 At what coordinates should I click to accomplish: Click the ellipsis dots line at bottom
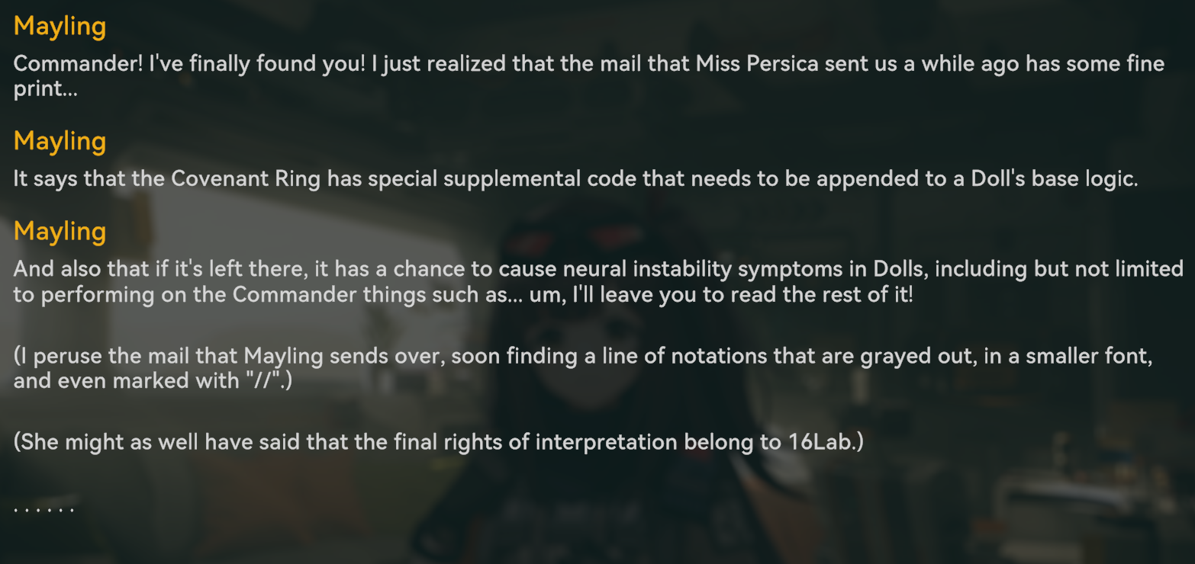[43, 508]
